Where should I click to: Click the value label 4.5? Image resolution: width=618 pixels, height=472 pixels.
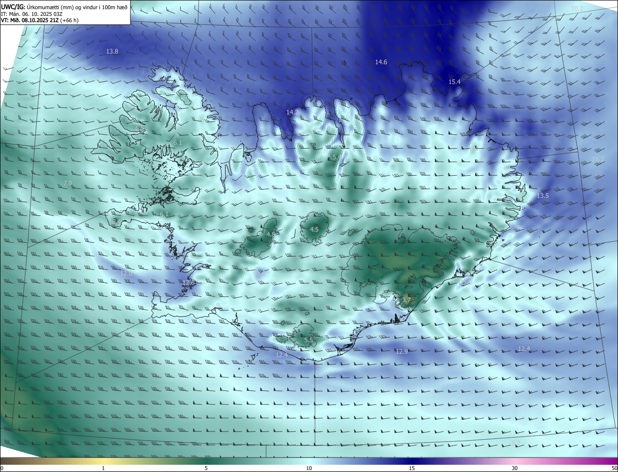[x=314, y=230]
